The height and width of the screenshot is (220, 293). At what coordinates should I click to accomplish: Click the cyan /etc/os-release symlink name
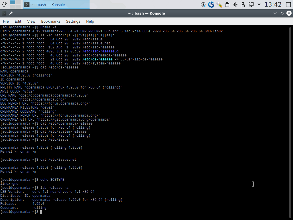pyautogui.click(x=97, y=59)
